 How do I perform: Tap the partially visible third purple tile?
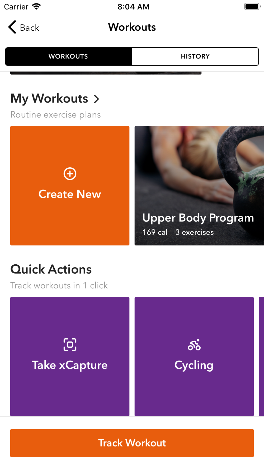point(261,356)
